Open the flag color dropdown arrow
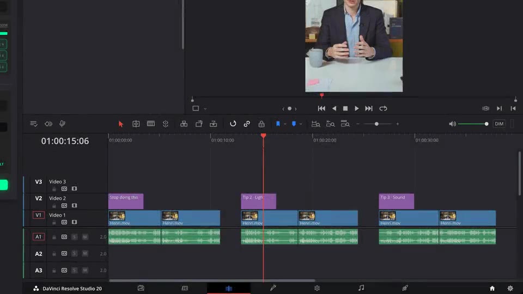 [285, 124]
